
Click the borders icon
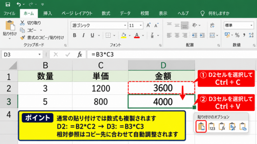(x=108, y=35)
